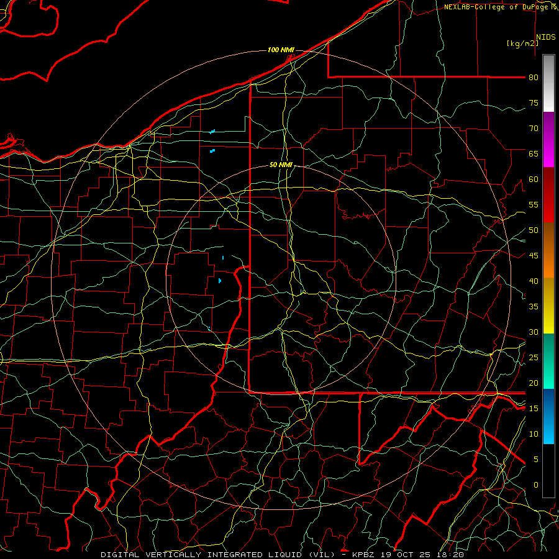559x559 pixels.
Task: Click the 40 value on the VIL scale
Action: tap(534, 281)
